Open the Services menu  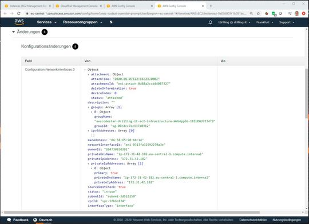tap(46, 22)
